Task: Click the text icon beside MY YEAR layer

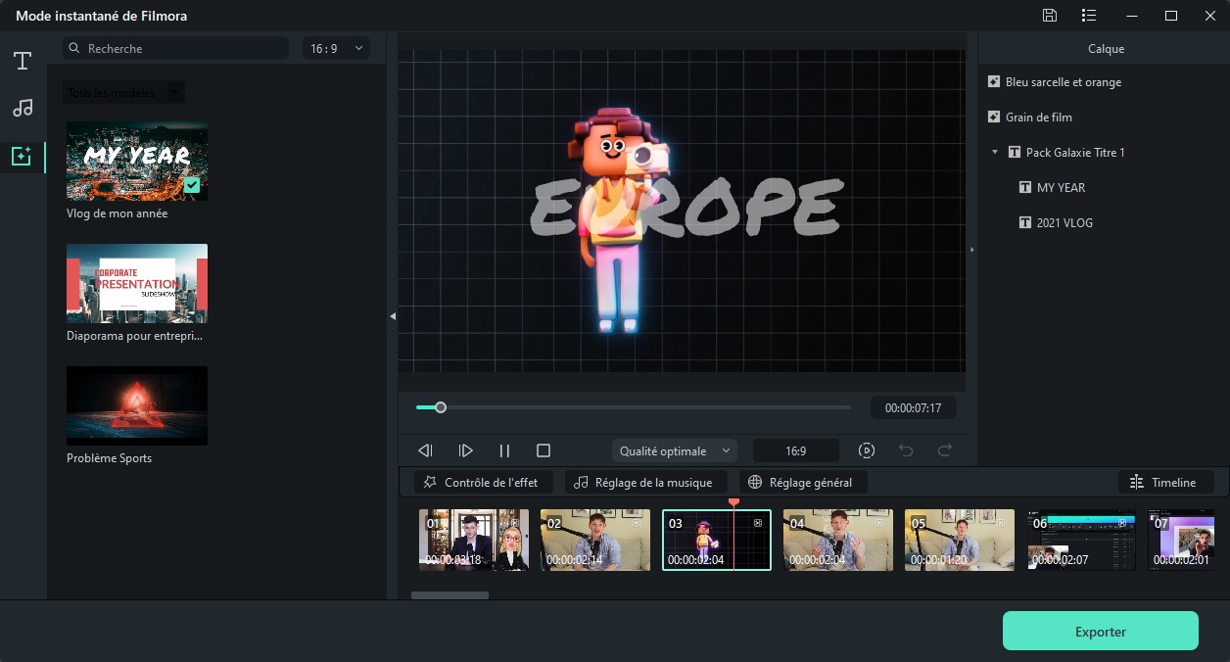Action: (x=1025, y=188)
